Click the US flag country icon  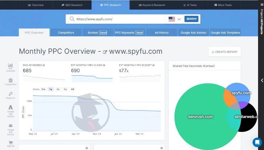172,19
